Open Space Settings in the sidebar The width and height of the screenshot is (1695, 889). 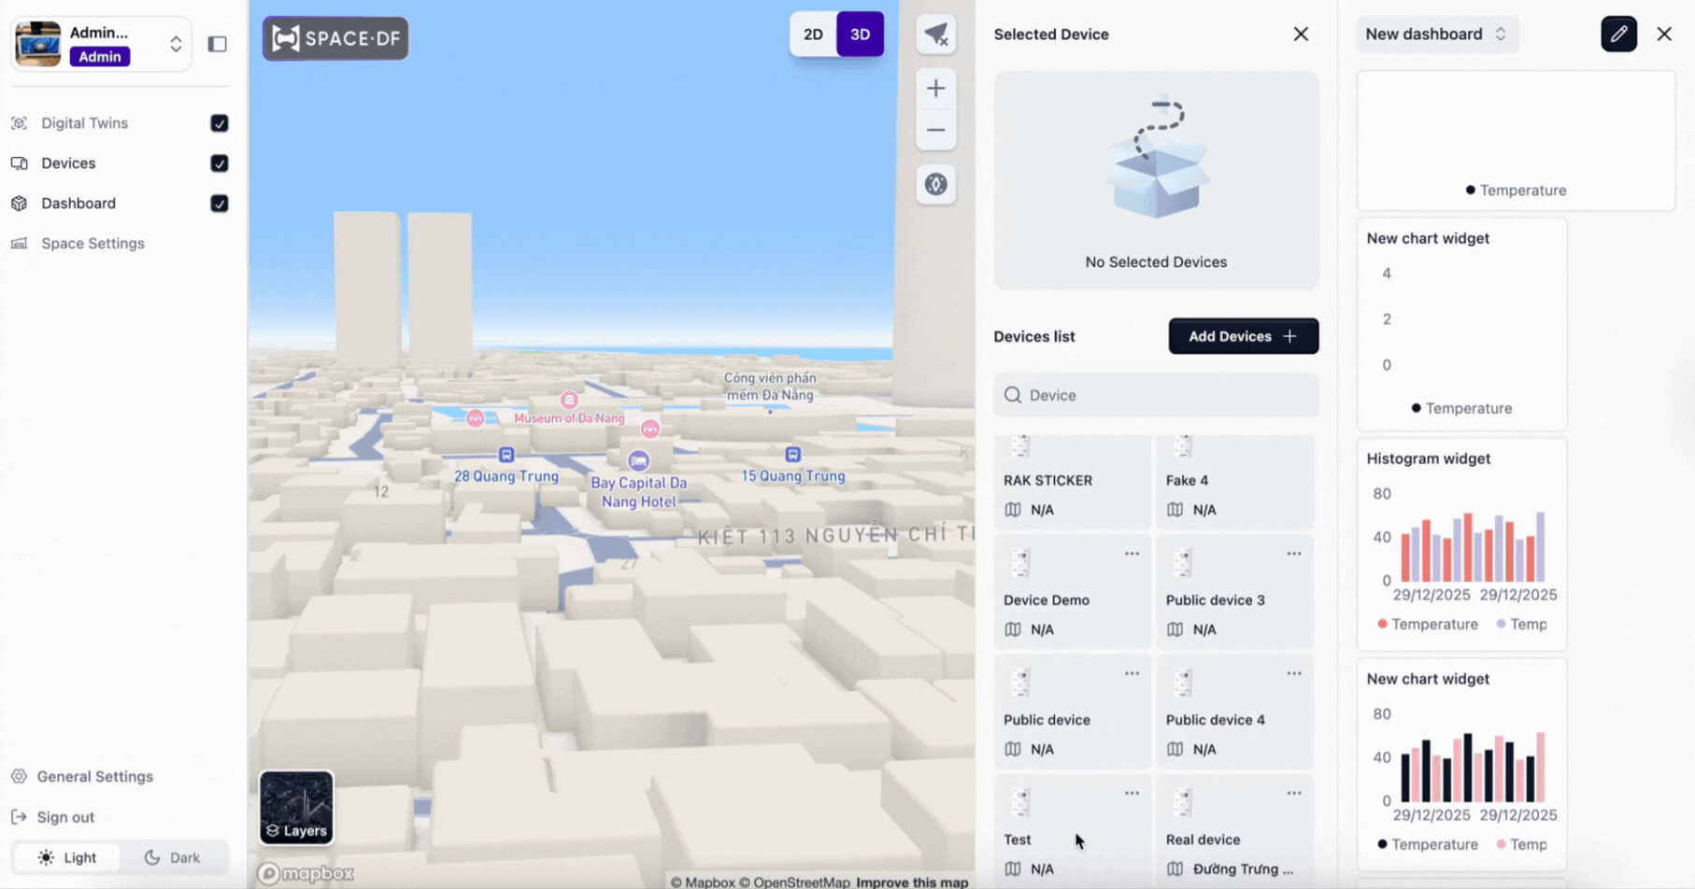(93, 244)
